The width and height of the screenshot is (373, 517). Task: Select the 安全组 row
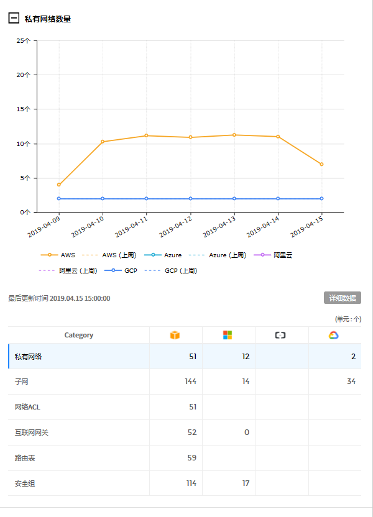(79, 483)
